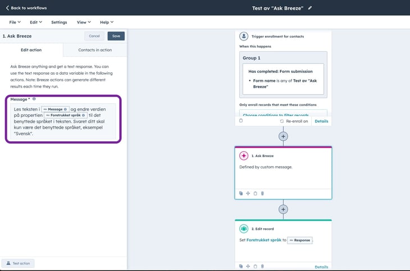This screenshot has height=271, width=410.
Task: Click the Response token in Edit record
Action: pyautogui.click(x=300, y=240)
